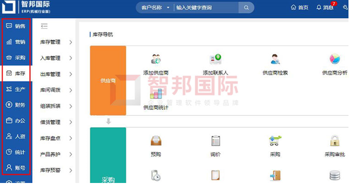Image resolution: width=350 pixels, height=191 pixels.
Task: Click the door arrow icon below 采购
Action: point(275,175)
